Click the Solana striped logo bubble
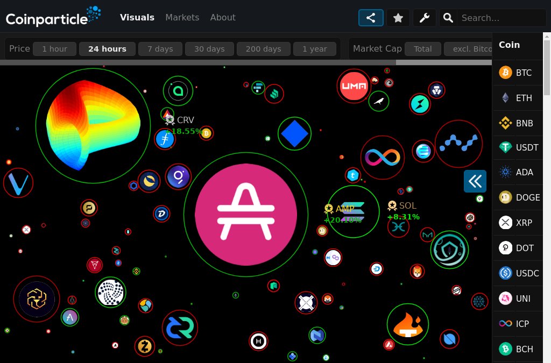This screenshot has height=363, width=551. coord(353,212)
